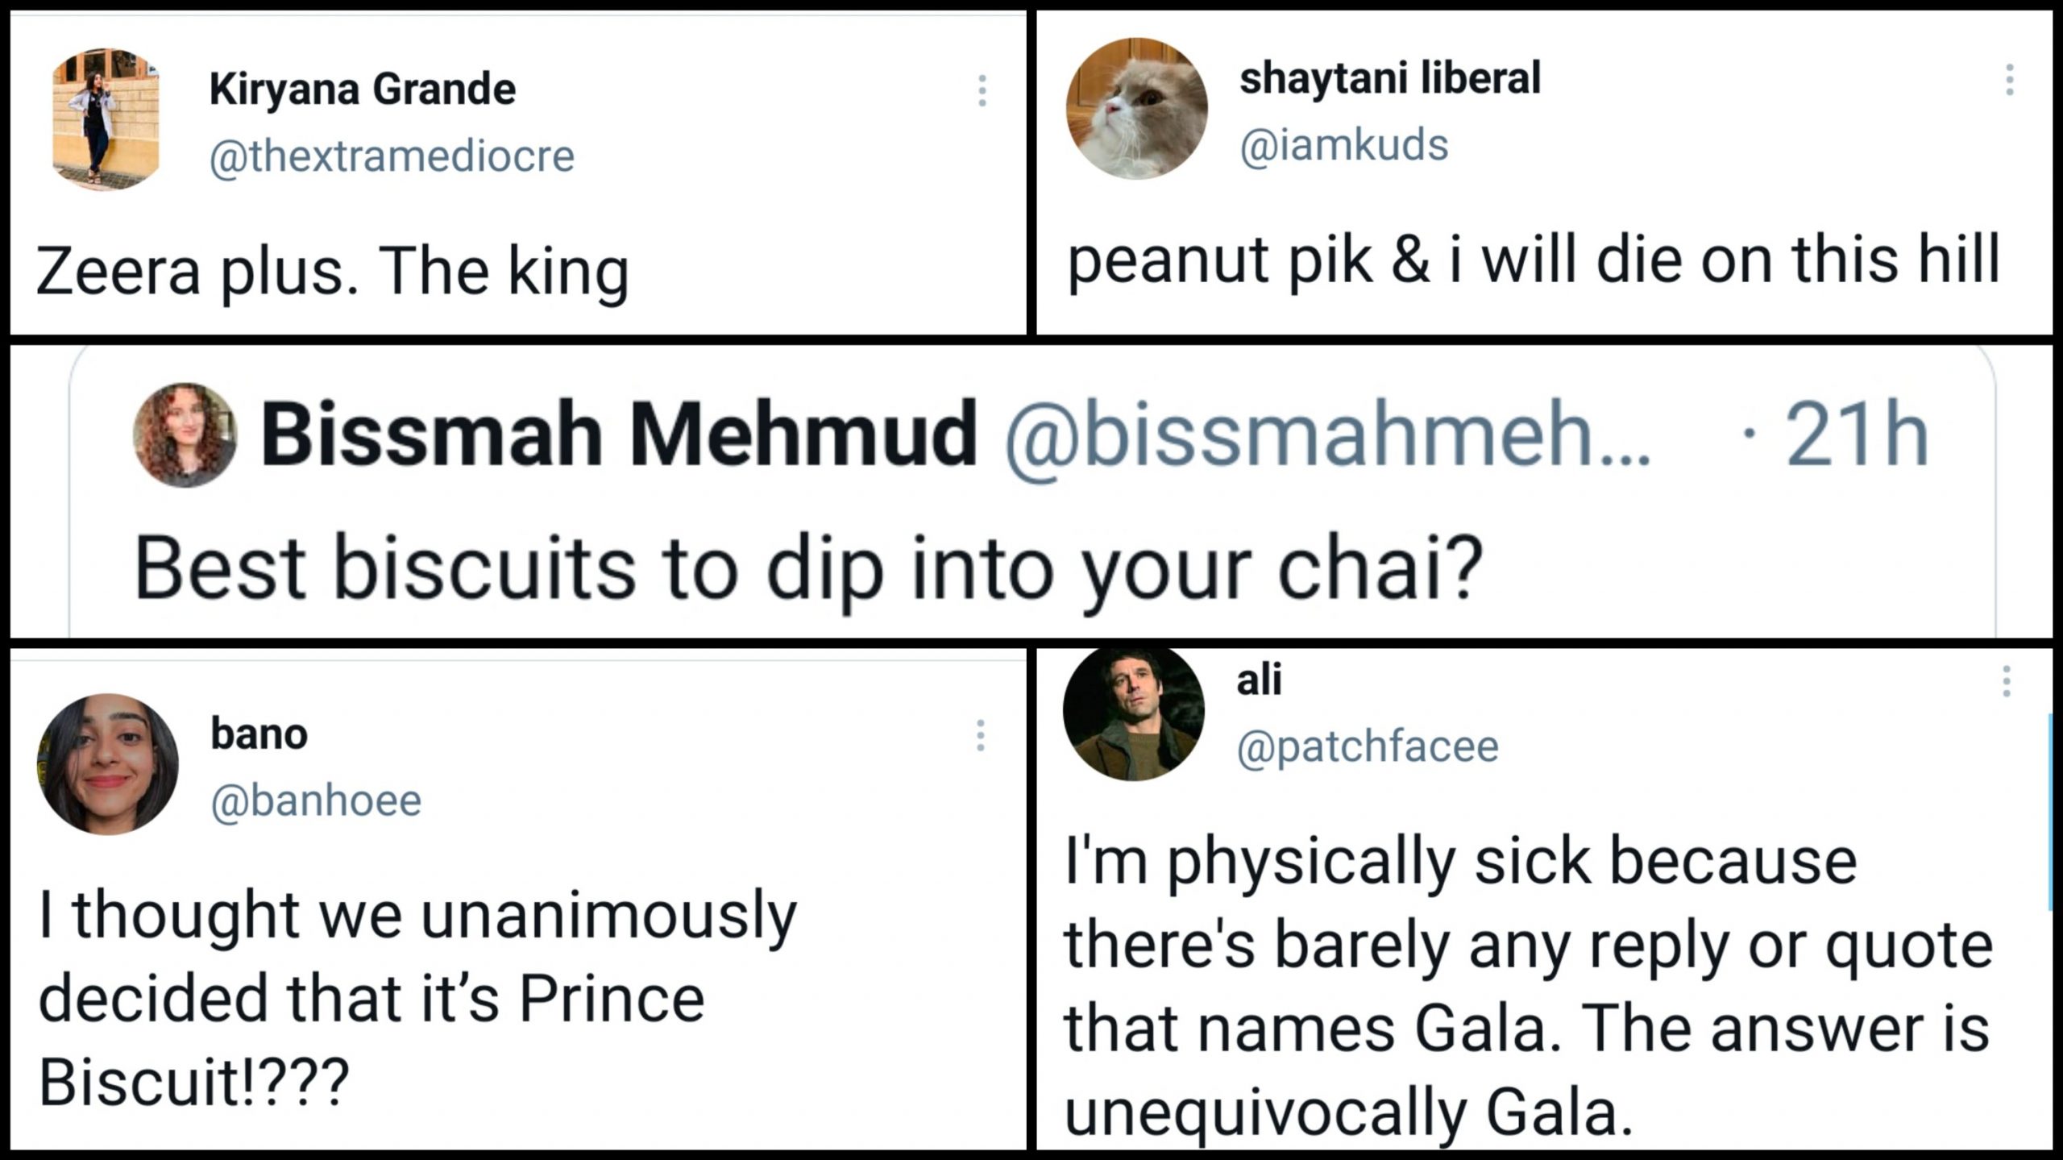The image size is (2063, 1160).
Task: Open bano's round profile photo
Action: pyautogui.click(x=107, y=763)
